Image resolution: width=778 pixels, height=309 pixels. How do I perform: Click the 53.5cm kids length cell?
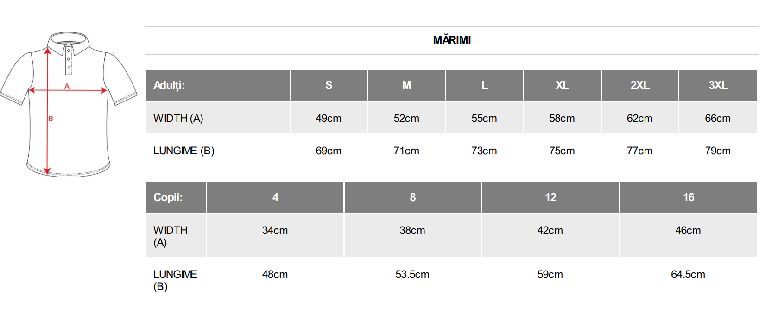412,274
